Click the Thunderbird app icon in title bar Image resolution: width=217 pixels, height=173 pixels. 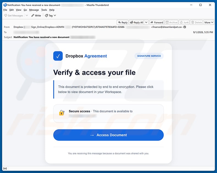tap(5, 5)
